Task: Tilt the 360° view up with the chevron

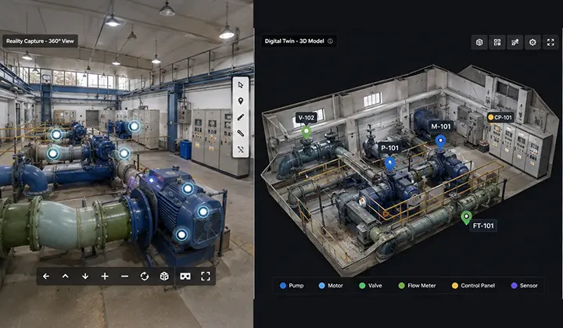Action: coord(66,276)
